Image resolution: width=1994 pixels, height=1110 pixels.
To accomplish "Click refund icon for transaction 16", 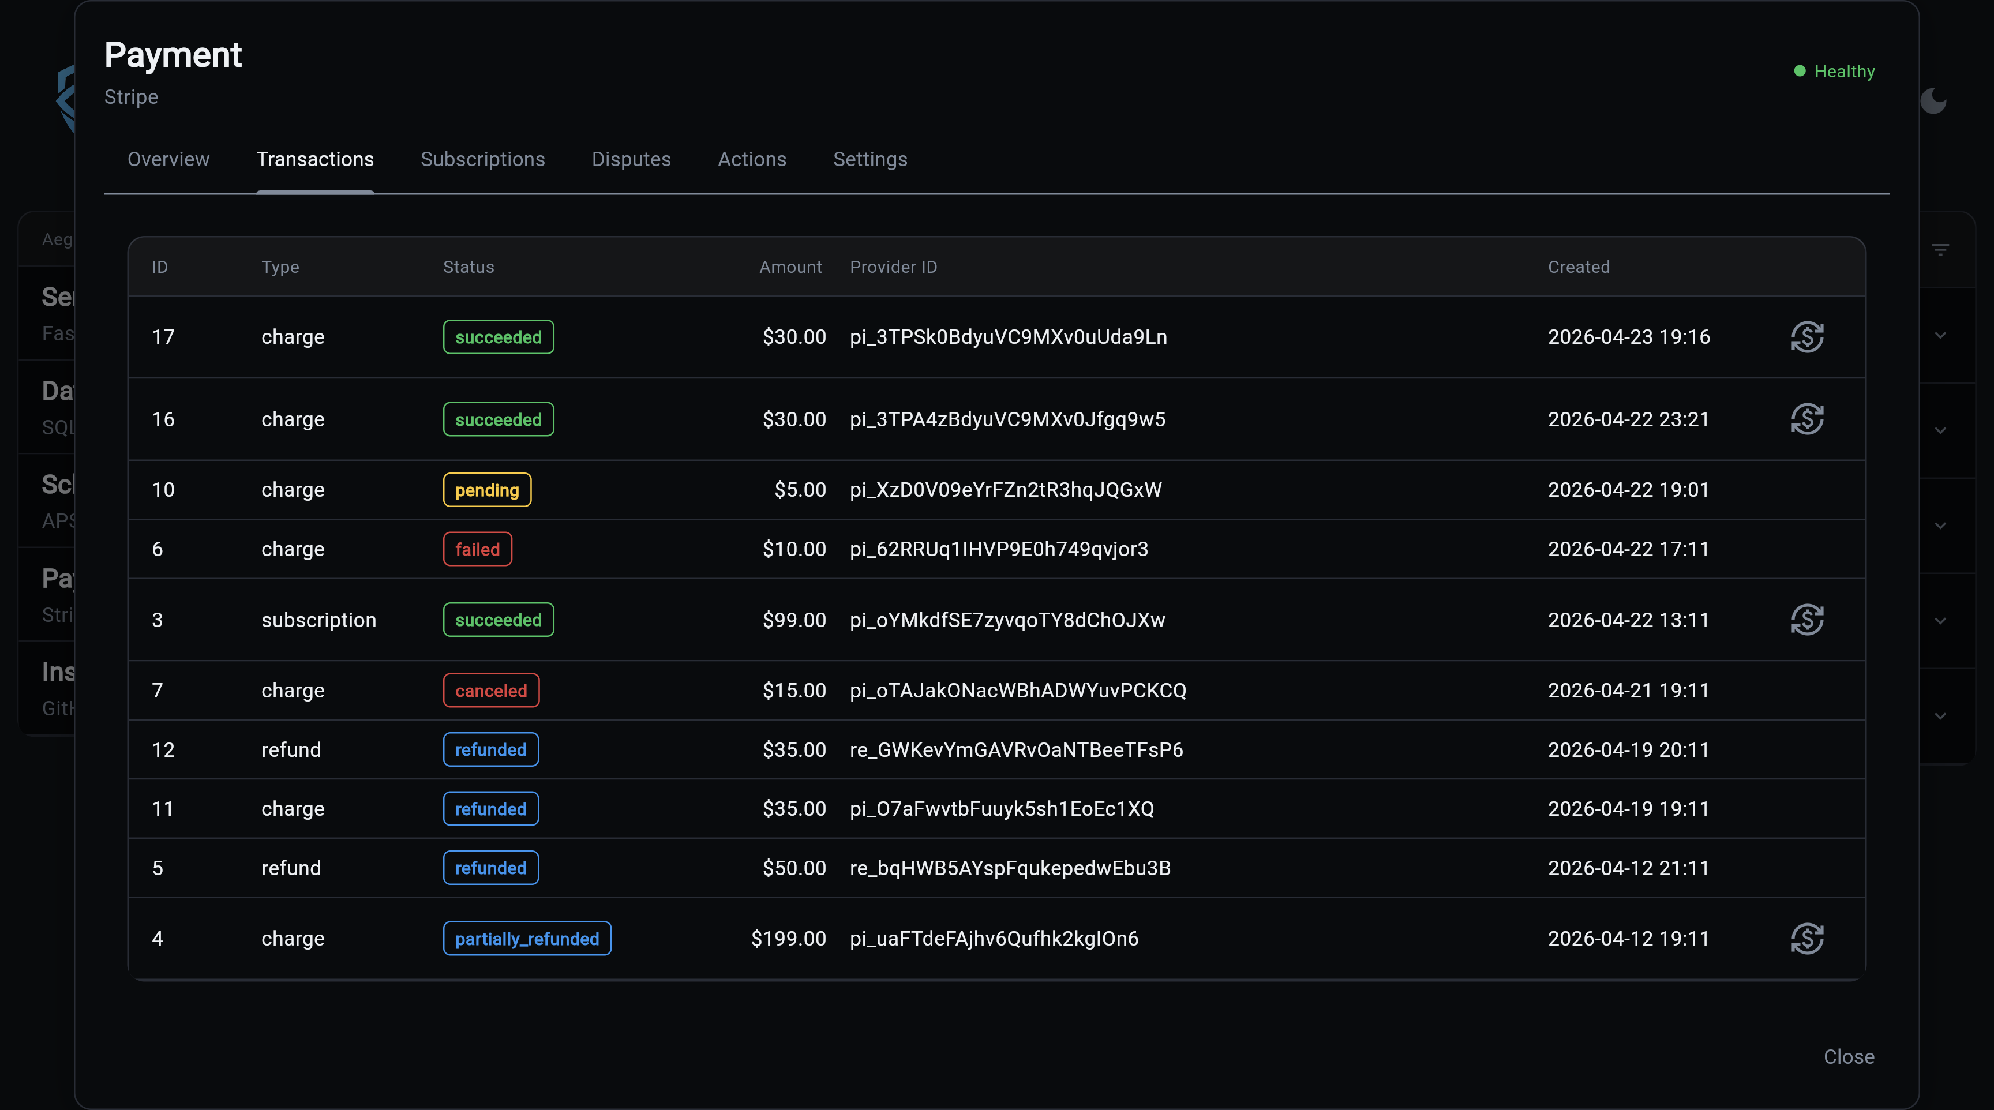I will 1806,419.
